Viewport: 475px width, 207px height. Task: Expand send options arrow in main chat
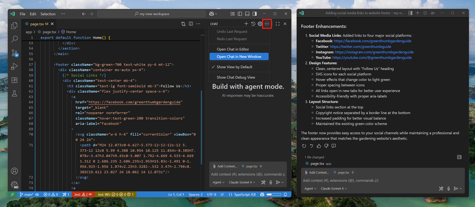(x=283, y=183)
